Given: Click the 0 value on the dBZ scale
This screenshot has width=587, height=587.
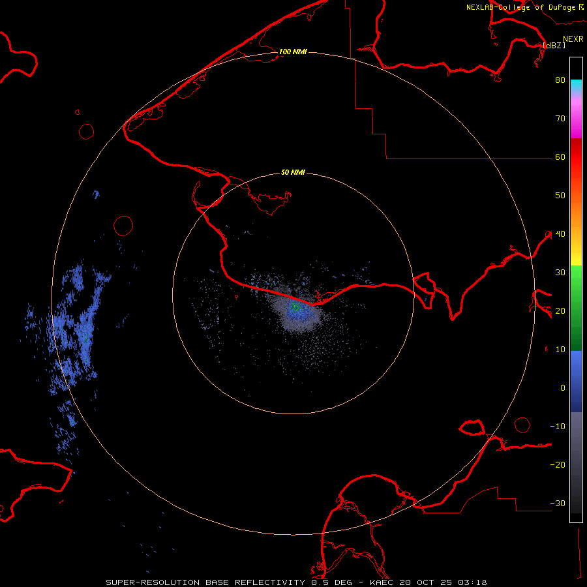Looking at the screenshot, I should 563,388.
